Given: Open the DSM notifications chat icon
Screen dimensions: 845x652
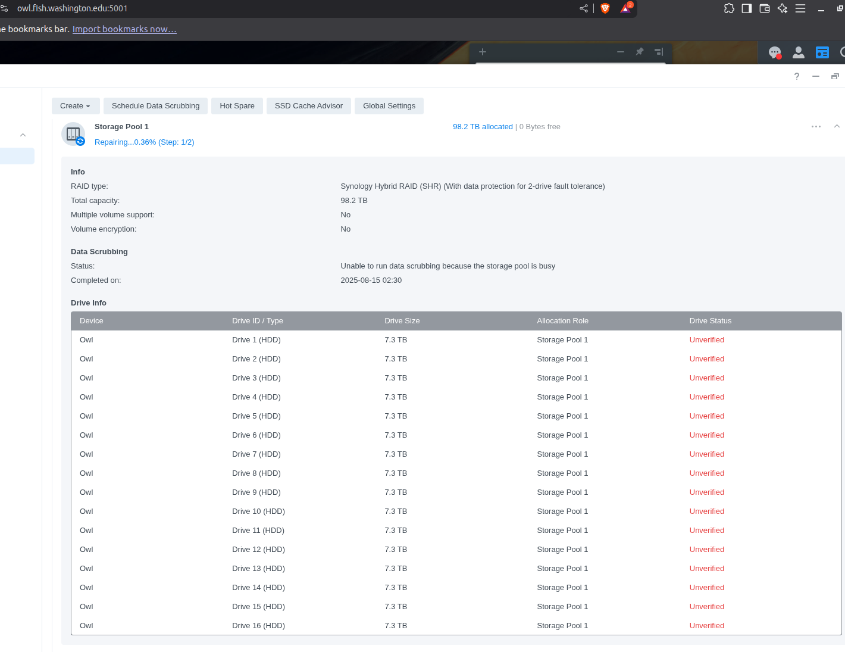Looking at the screenshot, I should 774,52.
